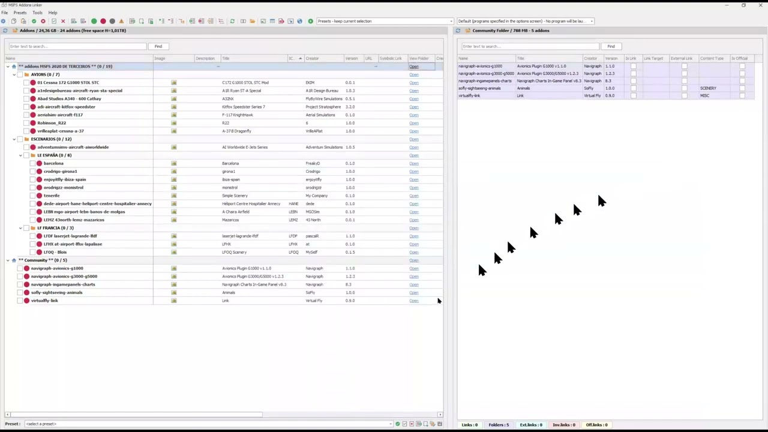Click the Links : 0 status indicator

(x=470, y=425)
